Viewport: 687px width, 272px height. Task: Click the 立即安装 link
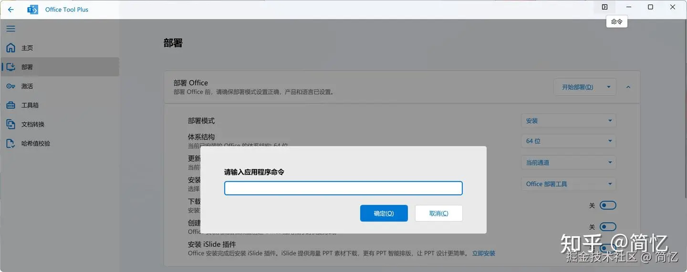click(x=484, y=253)
